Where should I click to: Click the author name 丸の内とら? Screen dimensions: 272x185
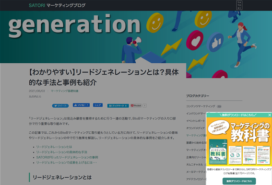(35, 96)
